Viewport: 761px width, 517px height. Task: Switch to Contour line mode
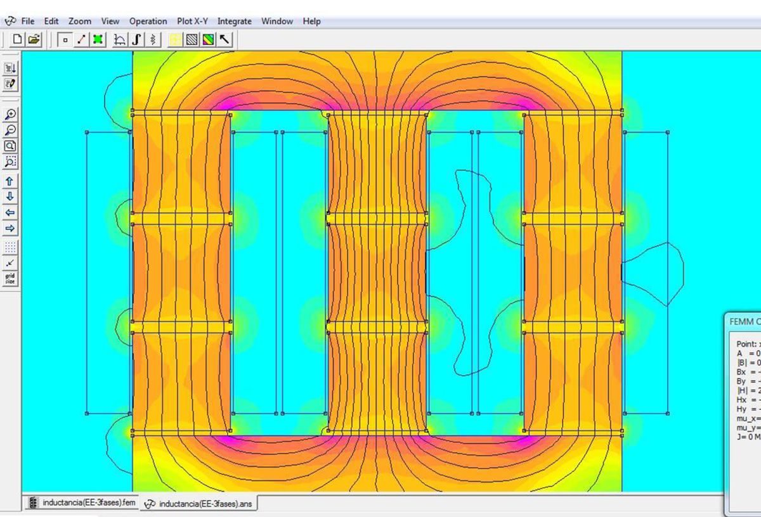coord(81,40)
